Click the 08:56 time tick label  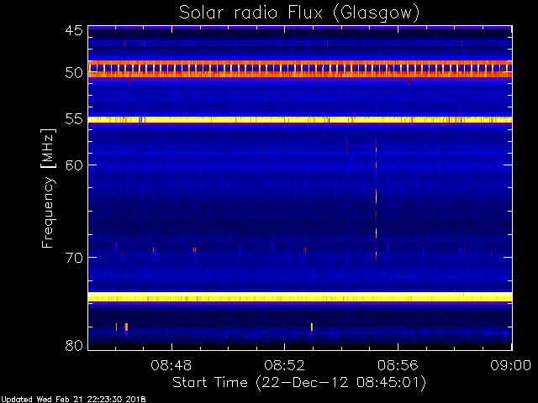398,365
